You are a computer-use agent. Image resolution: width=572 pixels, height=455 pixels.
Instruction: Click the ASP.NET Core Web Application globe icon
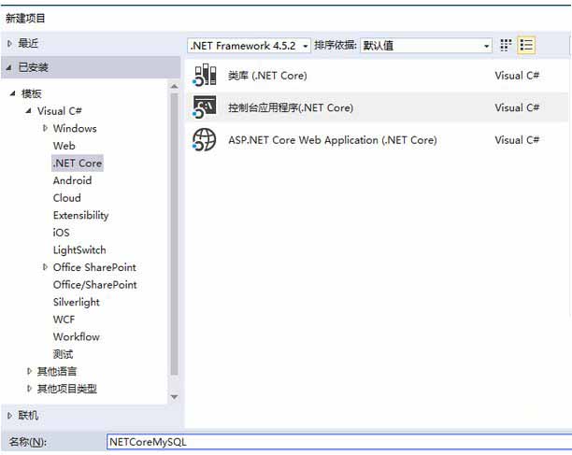point(204,140)
